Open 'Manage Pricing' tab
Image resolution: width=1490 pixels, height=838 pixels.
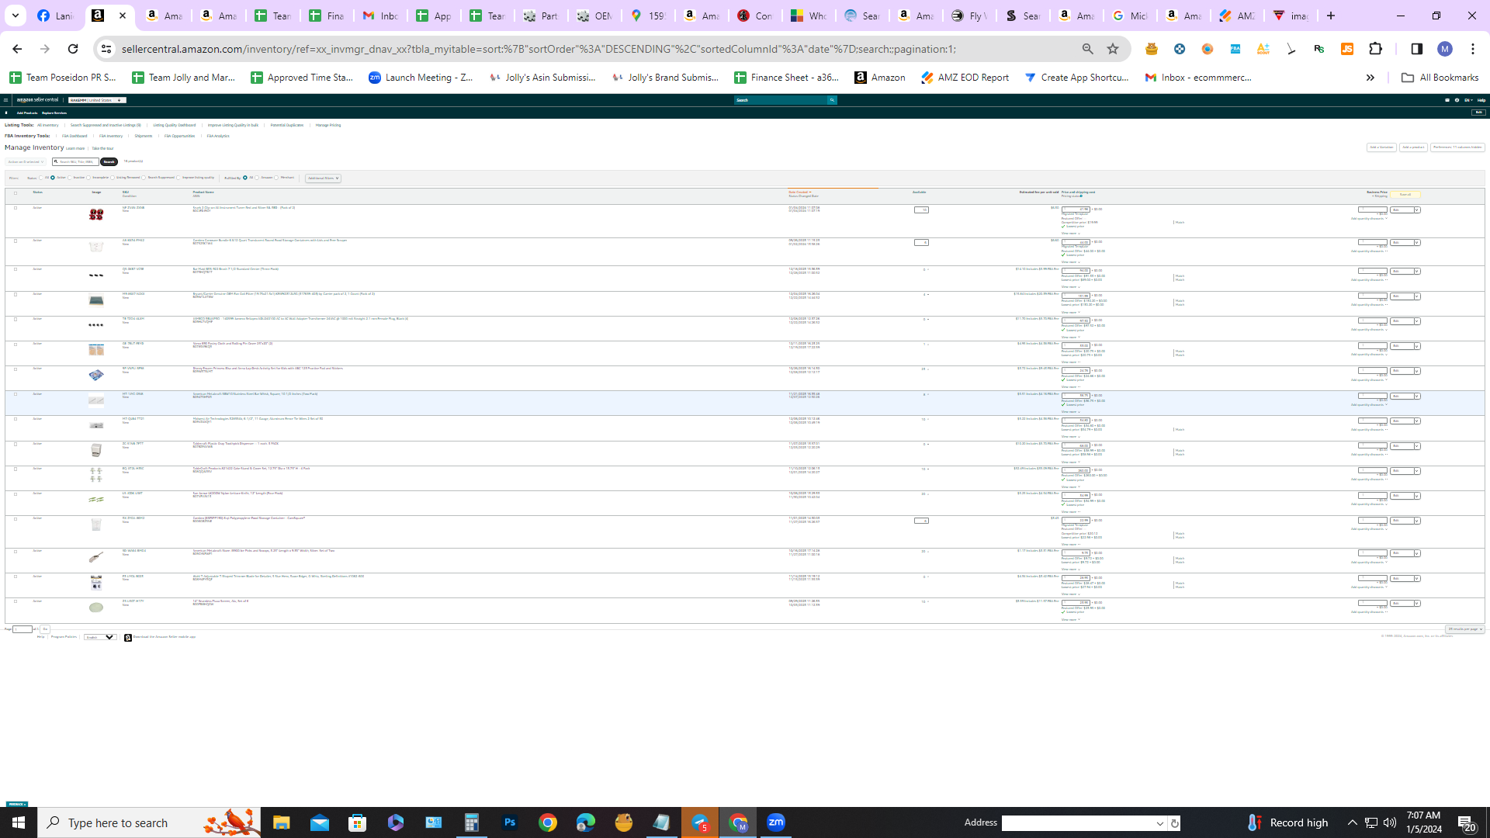pos(328,125)
